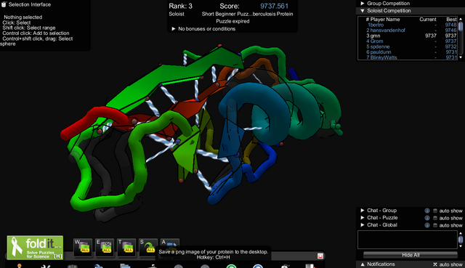Click the Hide All button

(x=411, y=255)
